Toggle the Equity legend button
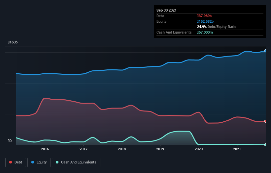271x173 pixels. 39,162
